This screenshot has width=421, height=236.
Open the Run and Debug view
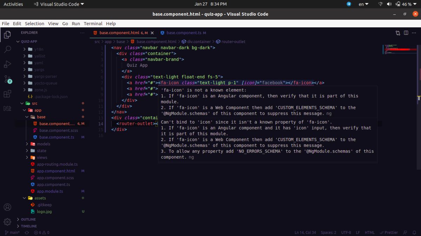click(7, 64)
